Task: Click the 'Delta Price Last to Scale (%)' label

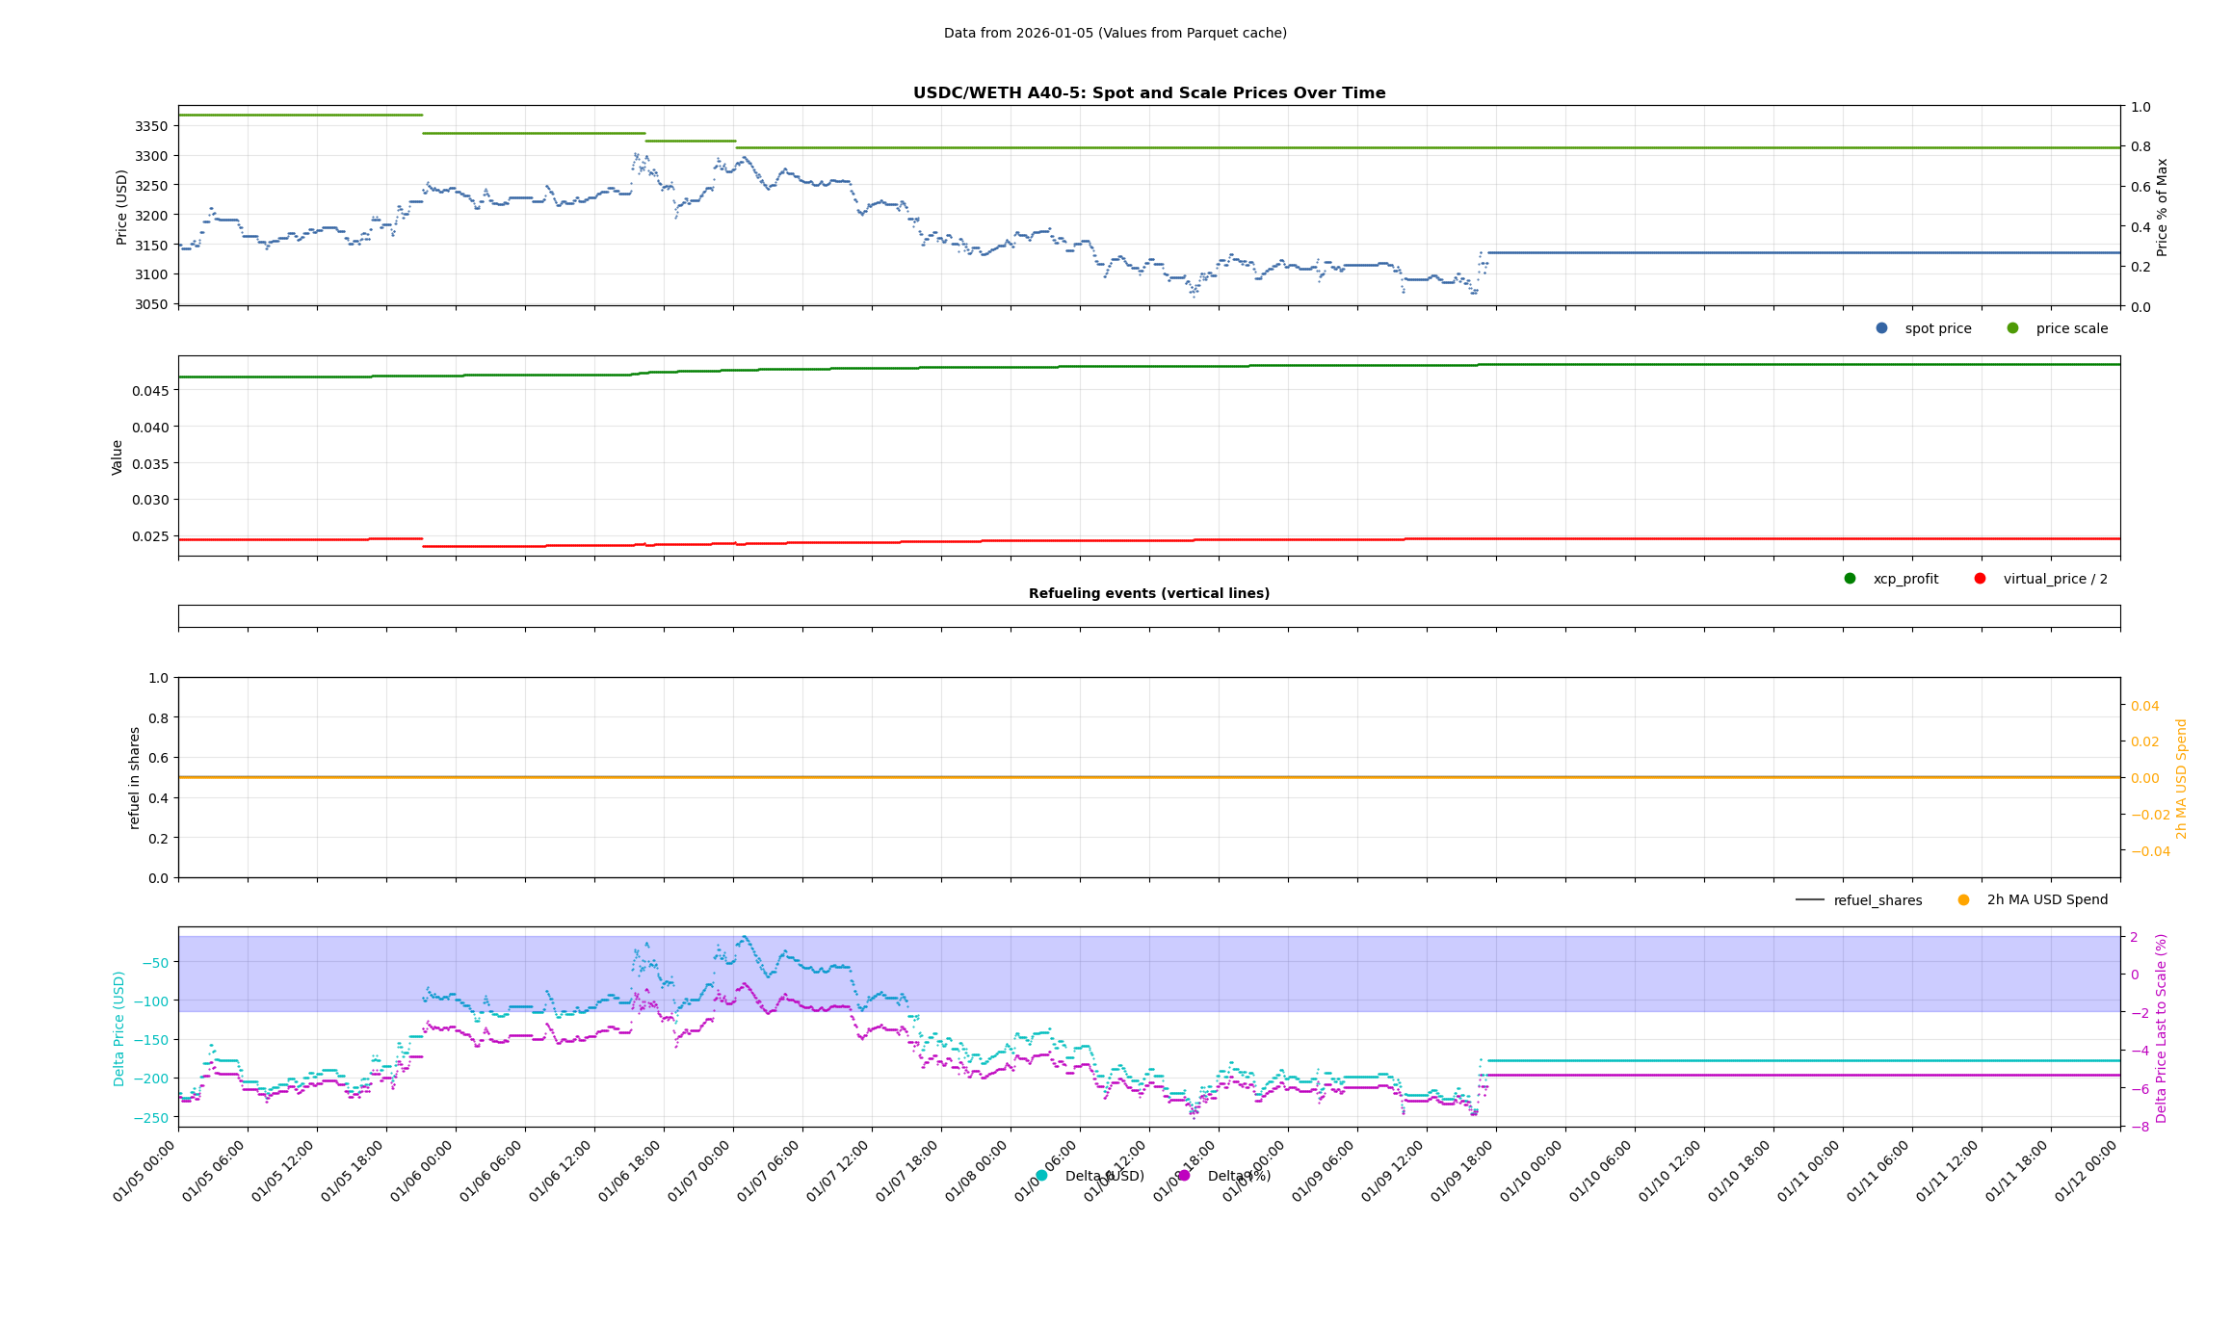Action: coord(2161,1028)
